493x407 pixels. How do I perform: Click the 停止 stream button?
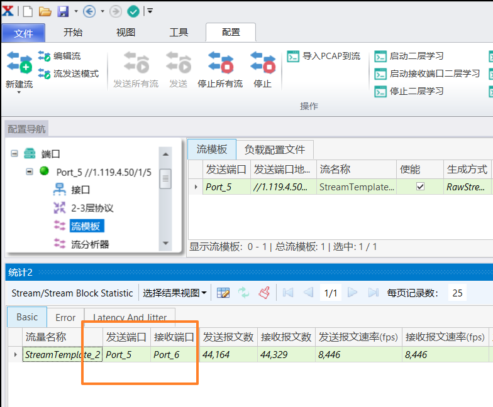click(x=263, y=70)
